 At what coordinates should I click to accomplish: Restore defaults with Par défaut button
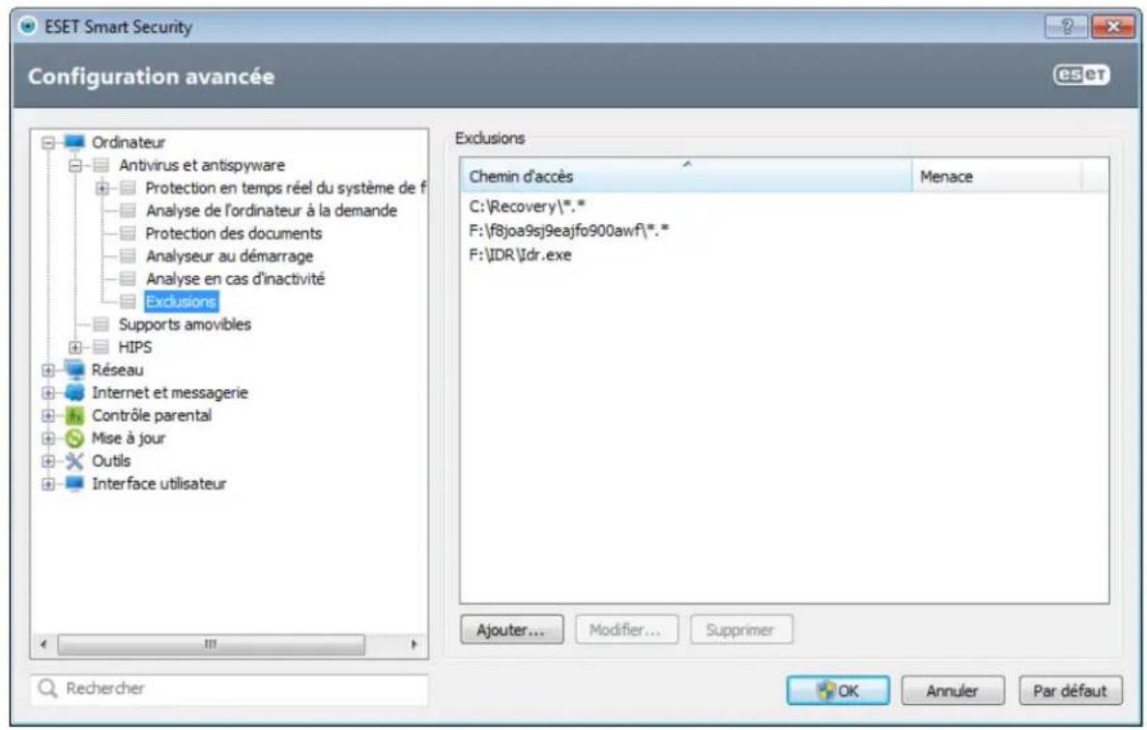(1071, 689)
